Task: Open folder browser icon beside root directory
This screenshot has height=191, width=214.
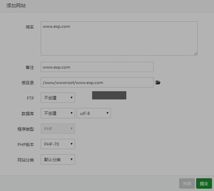Action: (158, 82)
